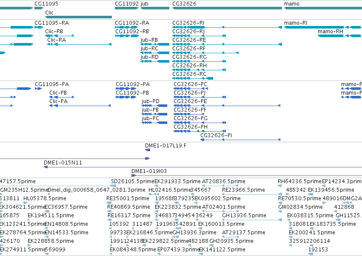Click the long CG32626 gene bar
The width and height of the screenshot is (362, 256).
tap(227, 8)
